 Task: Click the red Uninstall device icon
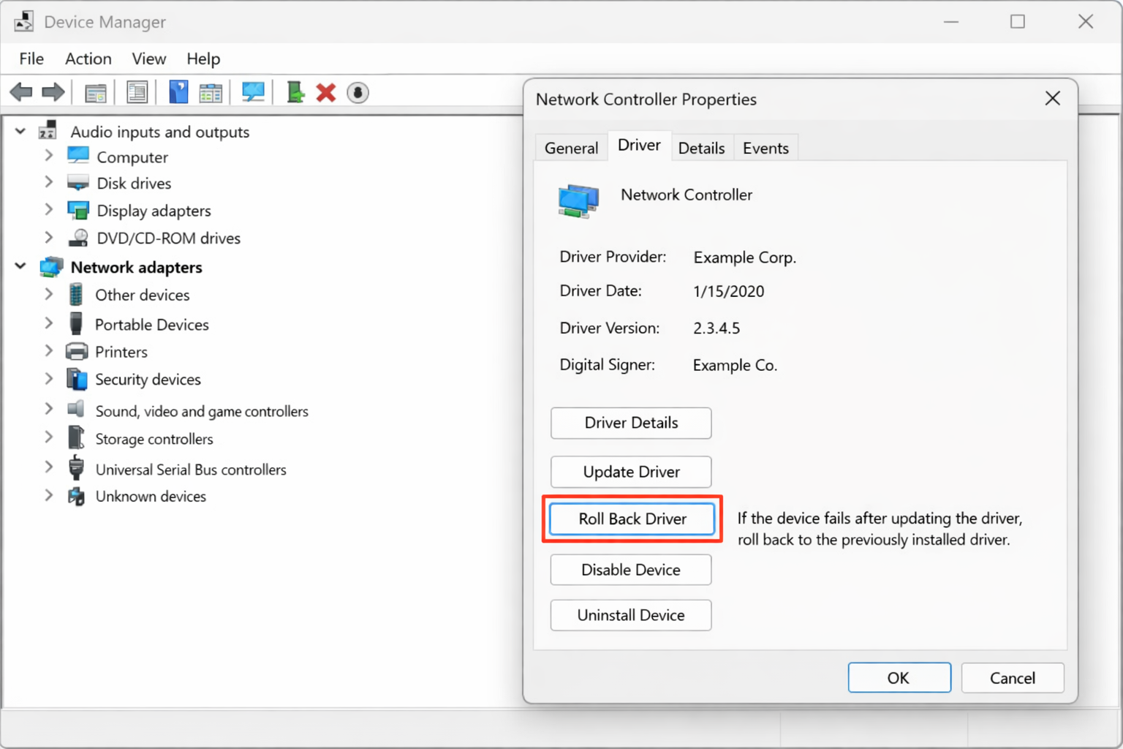click(325, 91)
